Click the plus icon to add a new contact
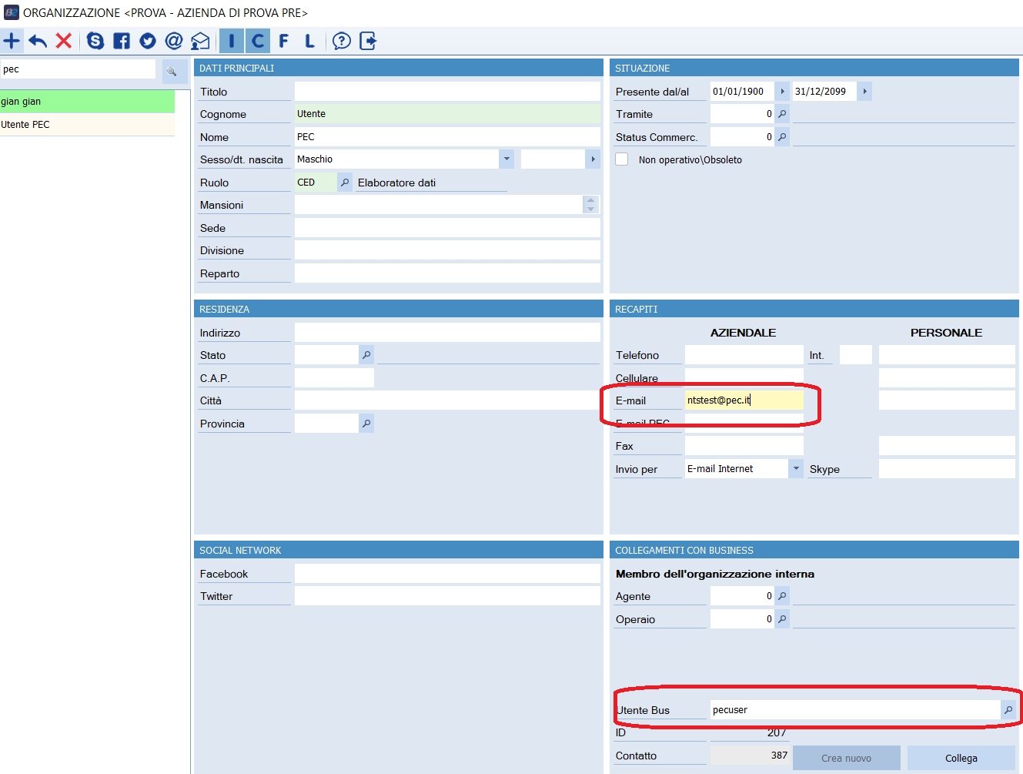 point(12,41)
